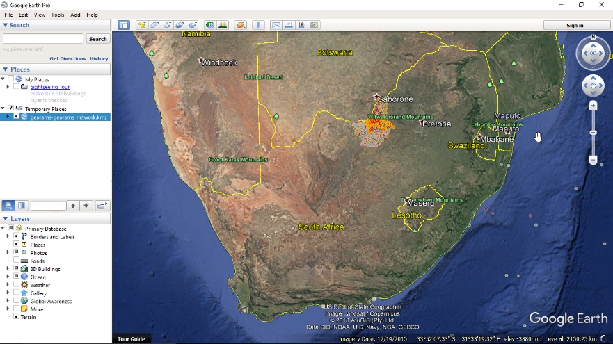This screenshot has width=613, height=344.
Task: Click the History link
Action: click(99, 58)
